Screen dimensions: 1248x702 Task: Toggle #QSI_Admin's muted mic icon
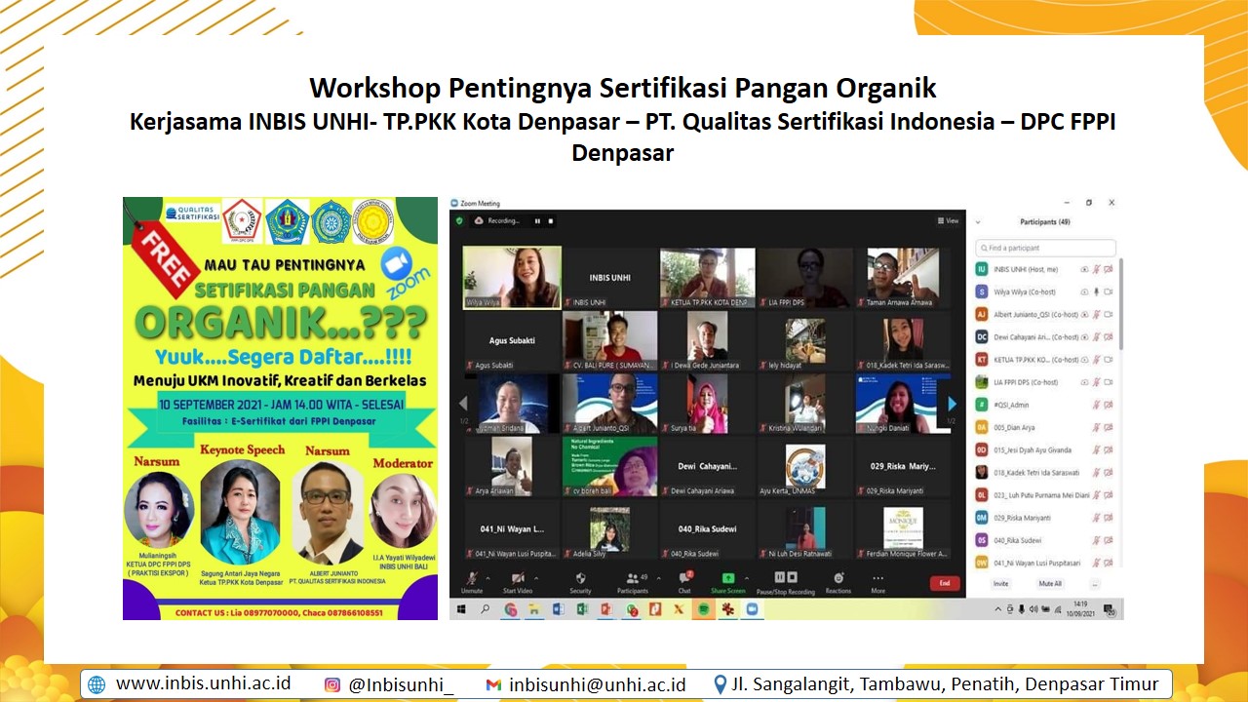click(1096, 405)
